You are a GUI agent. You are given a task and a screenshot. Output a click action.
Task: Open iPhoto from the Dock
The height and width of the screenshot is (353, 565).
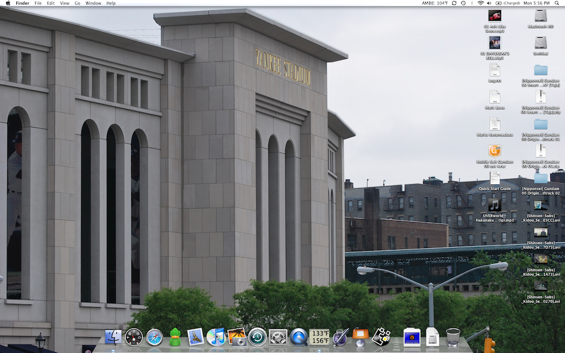237,337
